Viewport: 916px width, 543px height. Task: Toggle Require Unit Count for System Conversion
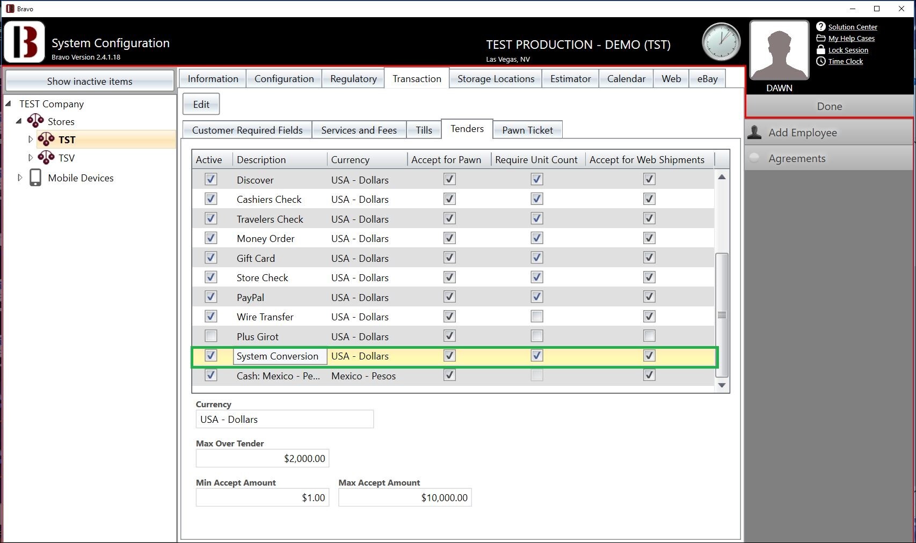tap(536, 355)
